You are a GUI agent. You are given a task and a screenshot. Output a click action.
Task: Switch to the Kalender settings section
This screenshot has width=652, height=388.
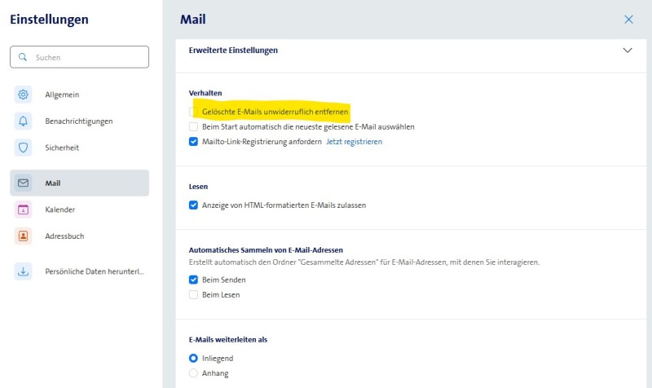tap(60, 209)
